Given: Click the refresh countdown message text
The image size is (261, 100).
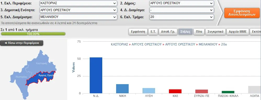Looking at the screenshot, I should pos(49,23).
